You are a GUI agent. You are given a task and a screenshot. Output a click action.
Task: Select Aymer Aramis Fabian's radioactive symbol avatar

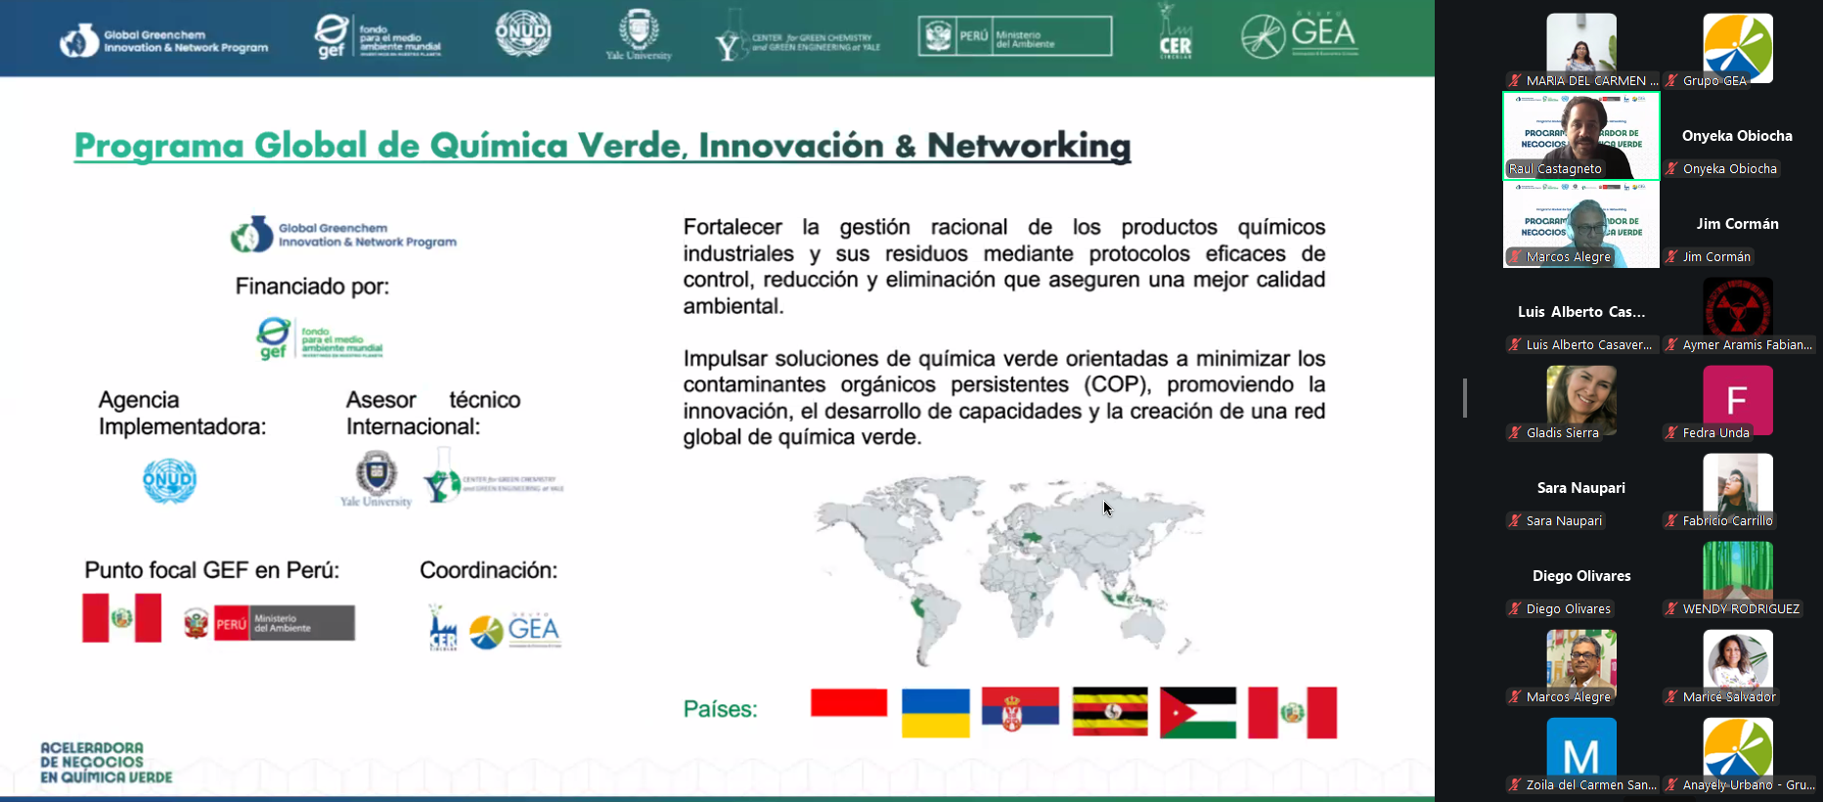[1737, 308]
